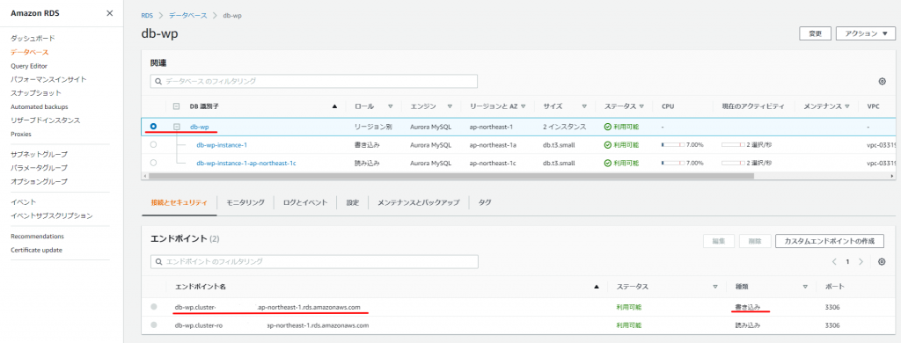Open the db-wp-instance-1 link
The height and width of the screenshot is (343, 901).
point(222,145)
